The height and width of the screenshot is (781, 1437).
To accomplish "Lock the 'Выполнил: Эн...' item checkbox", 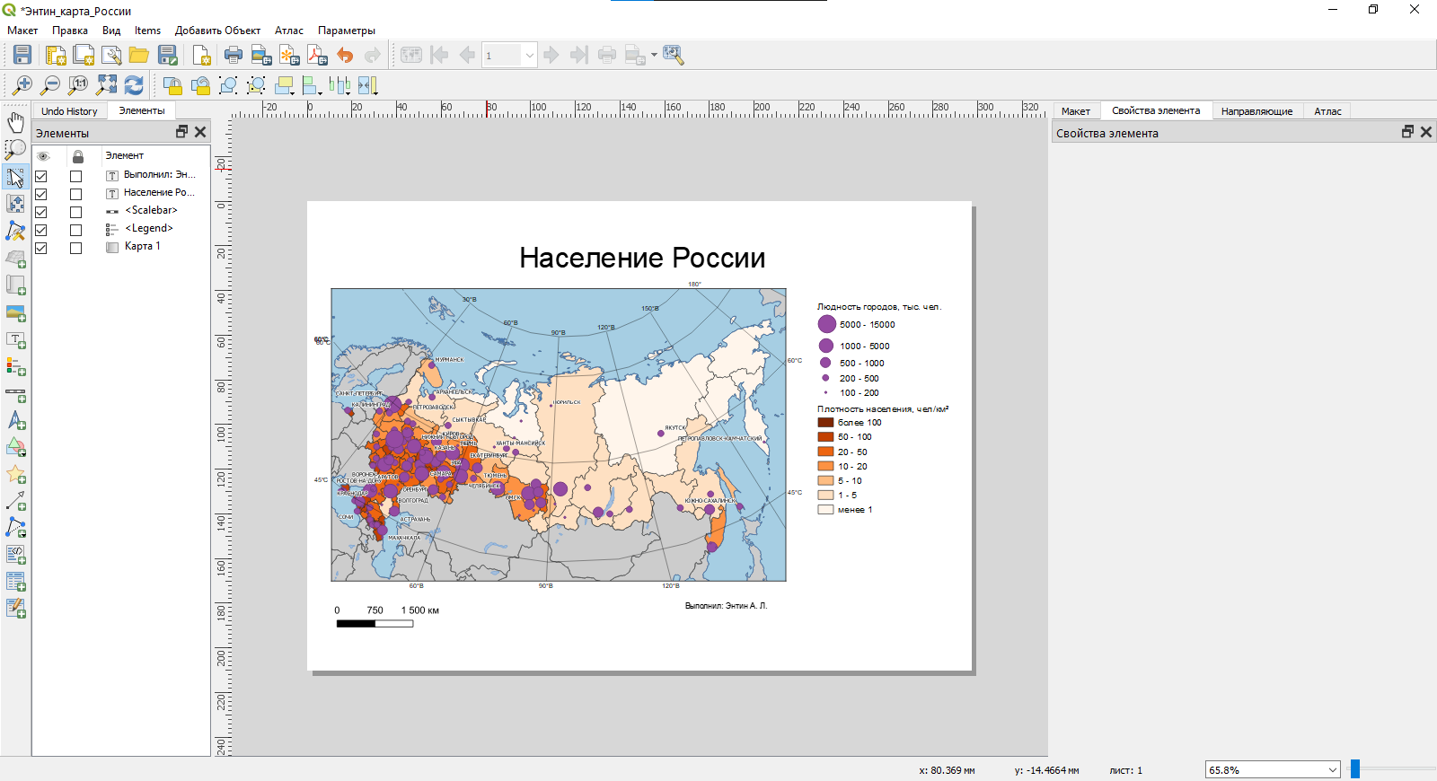I will [76, 176].
